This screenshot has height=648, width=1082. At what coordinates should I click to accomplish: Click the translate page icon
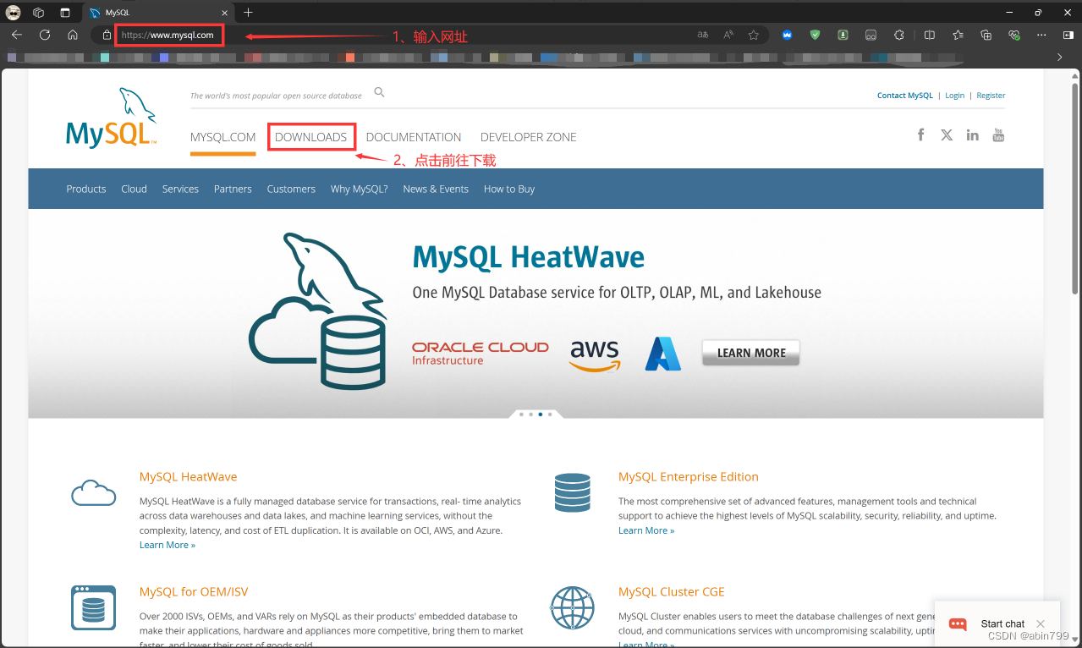702,35
